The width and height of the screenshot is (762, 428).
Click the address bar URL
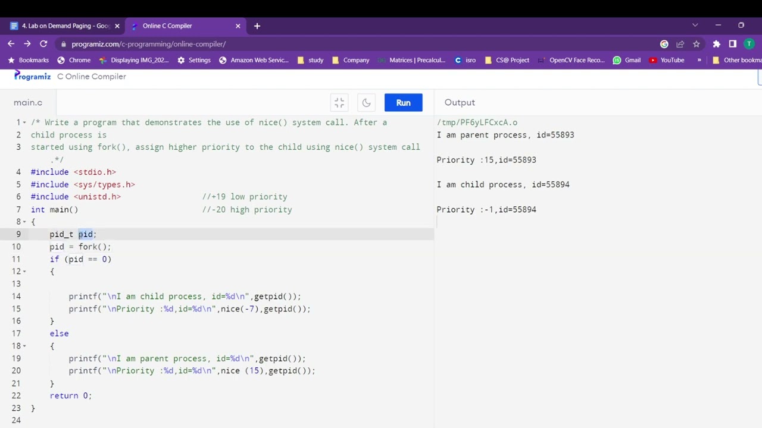(x=148, y=44)
